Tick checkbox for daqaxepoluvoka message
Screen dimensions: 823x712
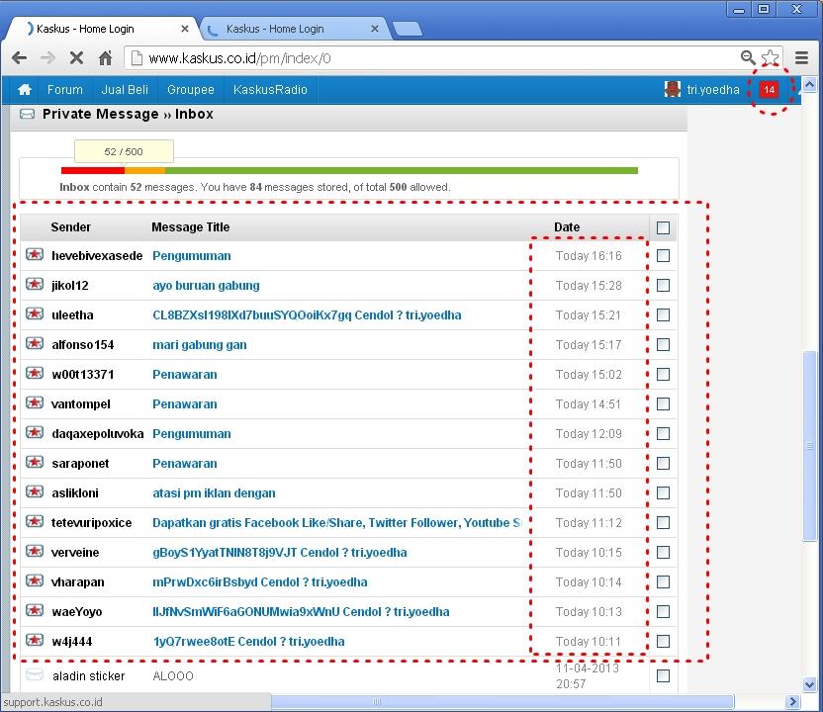pos(663,433)
